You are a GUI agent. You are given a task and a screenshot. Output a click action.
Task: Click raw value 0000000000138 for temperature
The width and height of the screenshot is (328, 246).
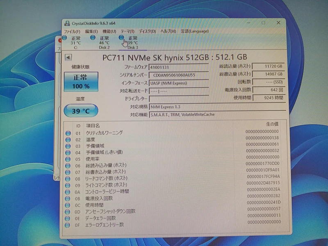coord(262,138)
